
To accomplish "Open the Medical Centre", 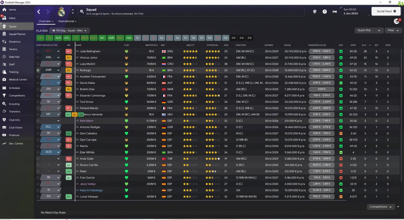I will (x=17, y=79).
